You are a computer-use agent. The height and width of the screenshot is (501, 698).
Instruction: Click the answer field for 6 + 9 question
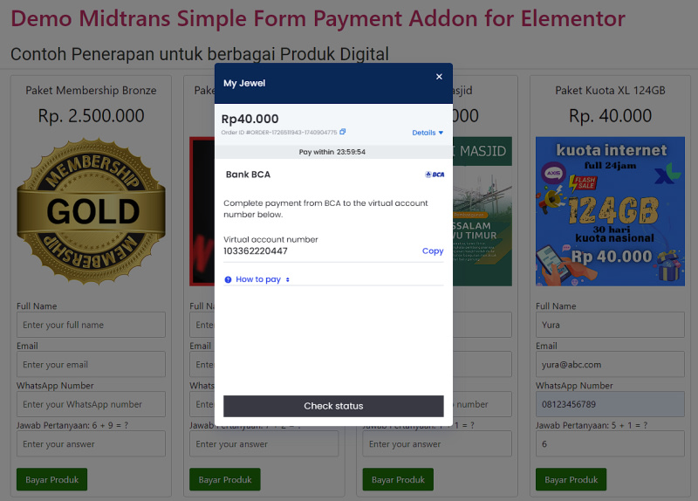pyautogui.click(x=91, y=444)
